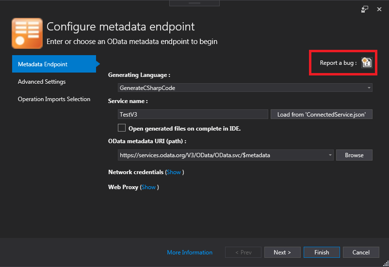Cancel the wizard
Image resolution: width=389 pixels, height=267 pixels.
pos(361,252)
